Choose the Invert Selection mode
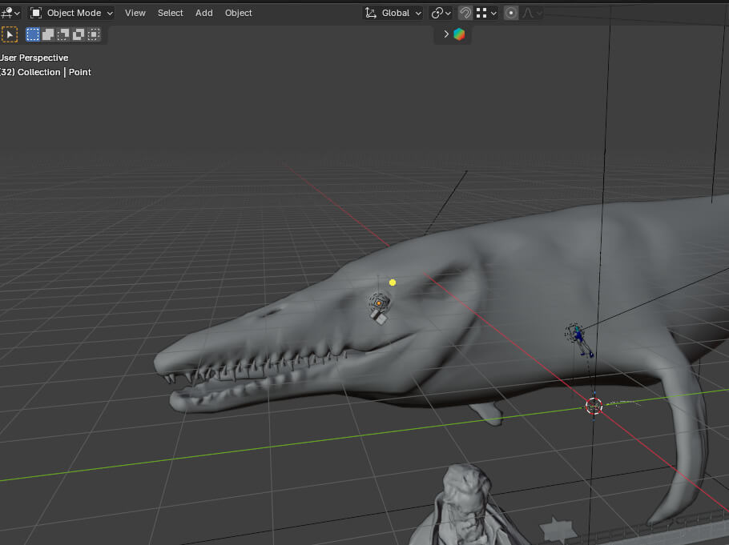Viewport: 729px width, 545px height. coord(79,35)
